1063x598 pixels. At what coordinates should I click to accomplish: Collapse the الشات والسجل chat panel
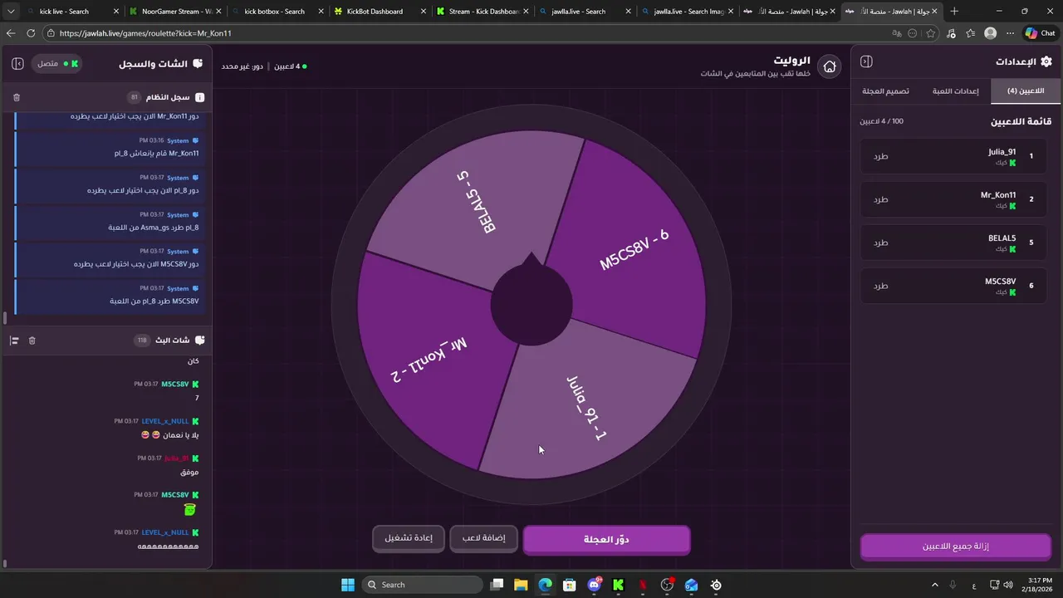(17, 63)
